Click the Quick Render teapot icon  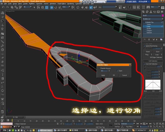click(163, 8)
